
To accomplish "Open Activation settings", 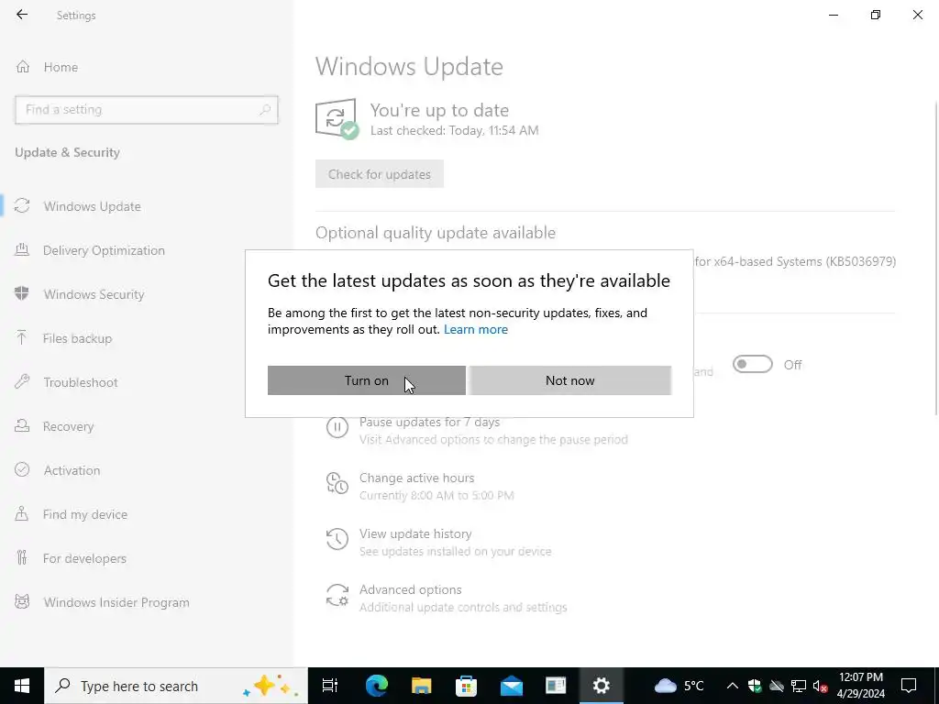I will (72, 470).
